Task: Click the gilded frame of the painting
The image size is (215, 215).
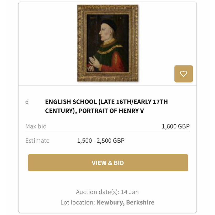Action: pyautogui.click(x=80, y=43)
